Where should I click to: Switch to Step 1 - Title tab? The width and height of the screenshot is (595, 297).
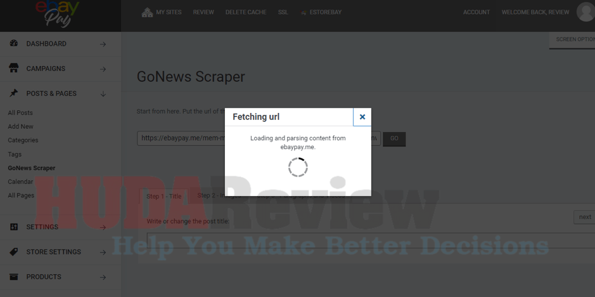[x=164, y=196]
